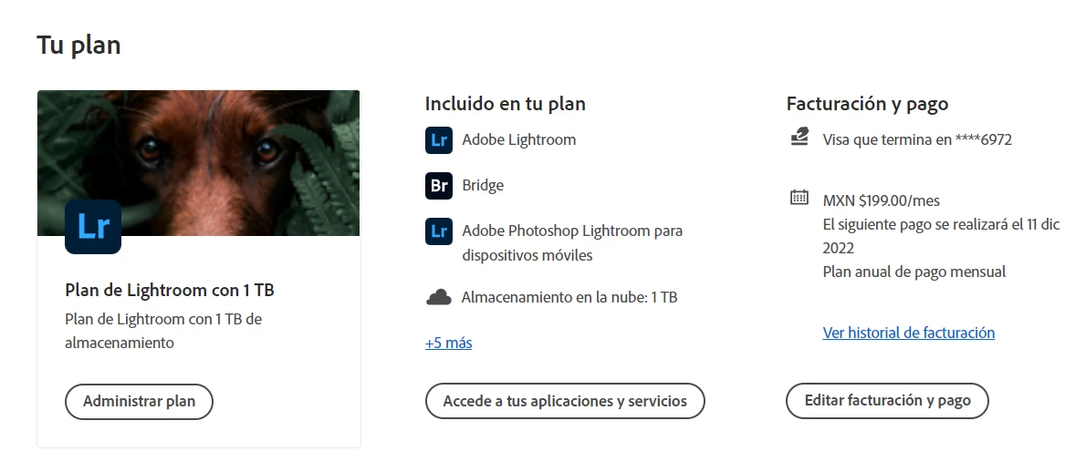This screenshot has height=472, width=1086.
Task: Click the Bridge text label
Action: point(483,185)
